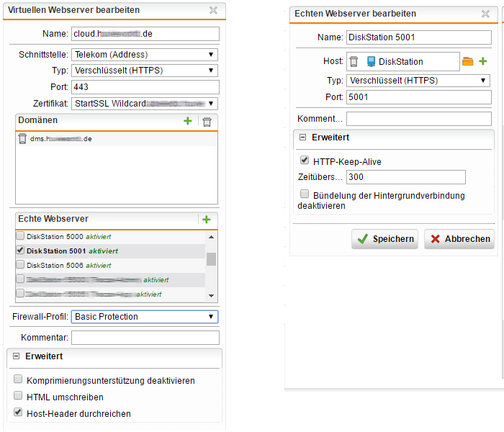Click the trash icon in Domänen header
The width and height of the screenshot is (504, 432).
[207, 122]
